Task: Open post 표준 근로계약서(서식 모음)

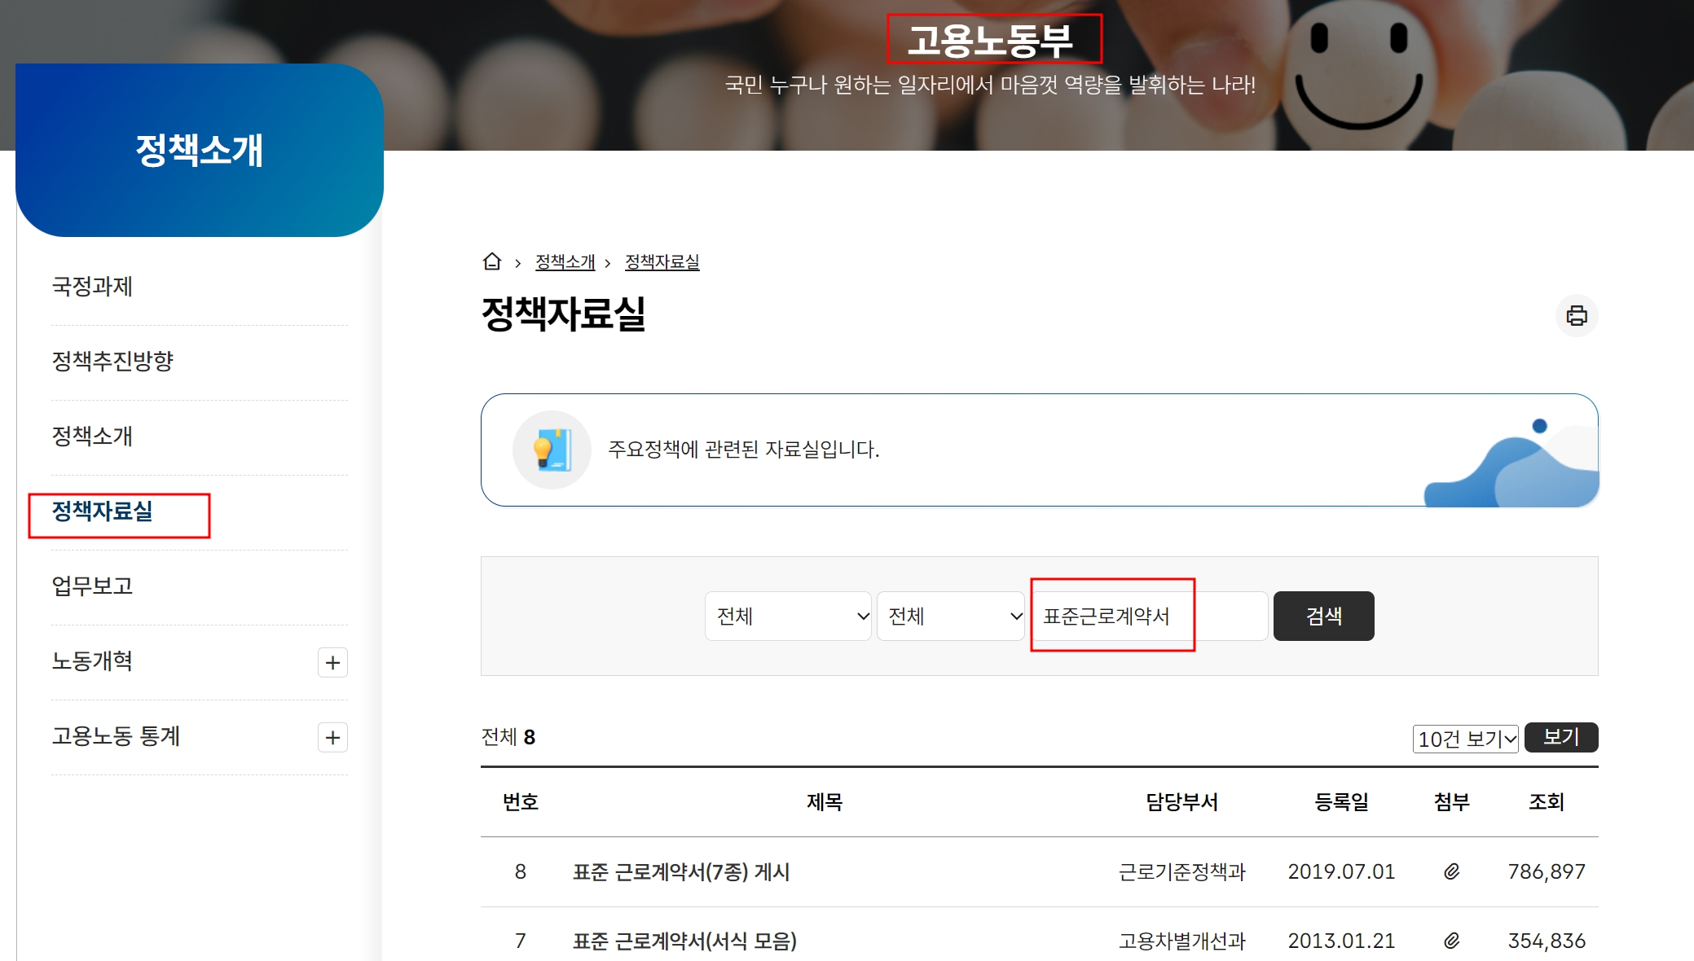Action: pyautogui.click(x=684, y=941)
